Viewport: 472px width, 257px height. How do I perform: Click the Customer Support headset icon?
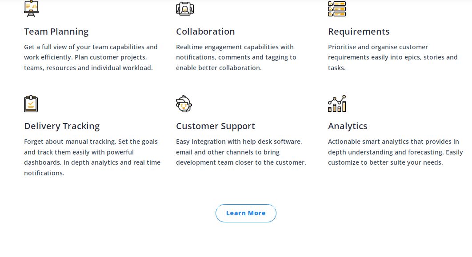[x=184, y=104]
